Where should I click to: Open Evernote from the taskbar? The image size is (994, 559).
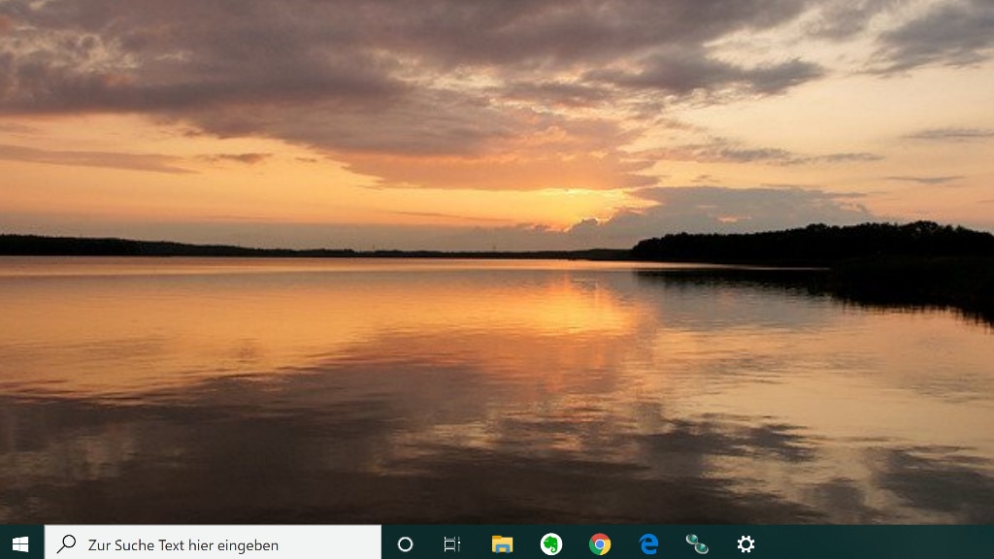549,544
